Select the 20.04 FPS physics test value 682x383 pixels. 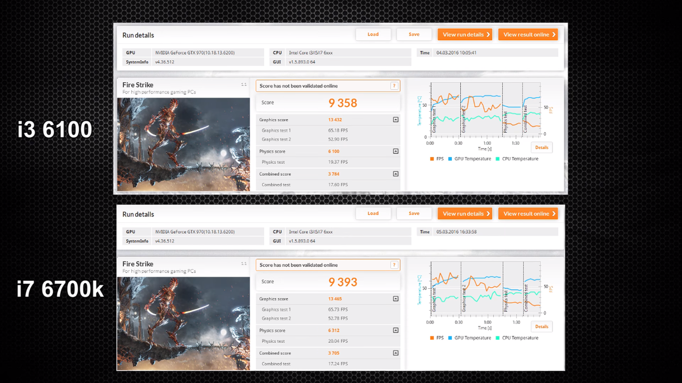click(x=338, y=341)
